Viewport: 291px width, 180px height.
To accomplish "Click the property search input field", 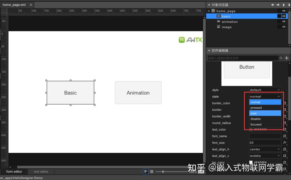I will (242, 58).
